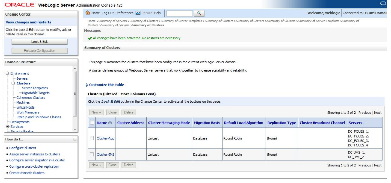The width and height of the screenshot is (391, 183).
Task: Click the first Home breadcrumb link
Action: (92, 21)
